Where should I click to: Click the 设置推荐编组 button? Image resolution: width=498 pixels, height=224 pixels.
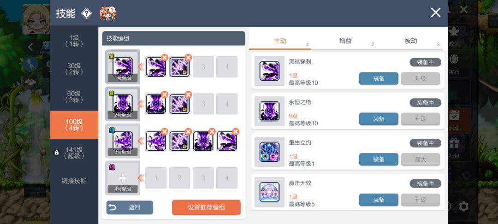click(x=207, y=207)
